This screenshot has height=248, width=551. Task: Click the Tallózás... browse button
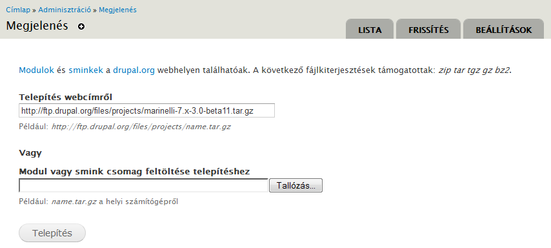tap(296, 185)
